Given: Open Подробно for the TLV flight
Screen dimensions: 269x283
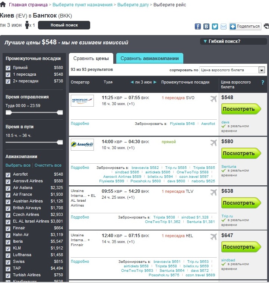Looking at the screenshot, I should (x=80, y=217).
